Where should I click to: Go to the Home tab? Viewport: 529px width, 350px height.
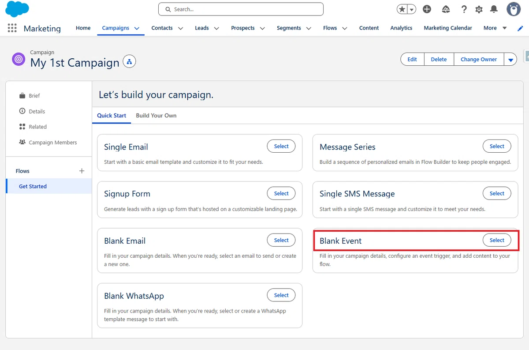83,28
